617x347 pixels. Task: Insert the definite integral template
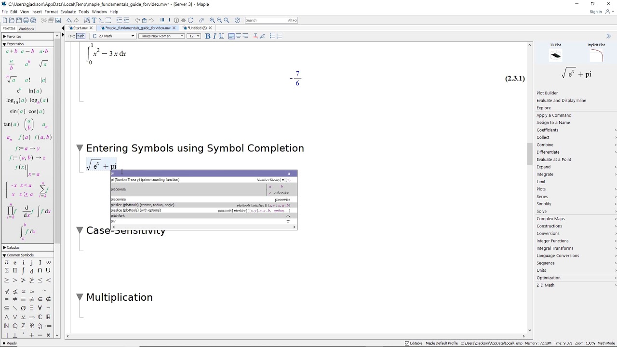[28, 231]
